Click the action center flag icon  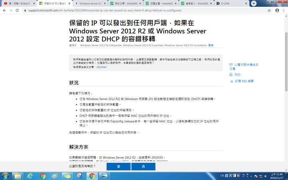[256, 176]
